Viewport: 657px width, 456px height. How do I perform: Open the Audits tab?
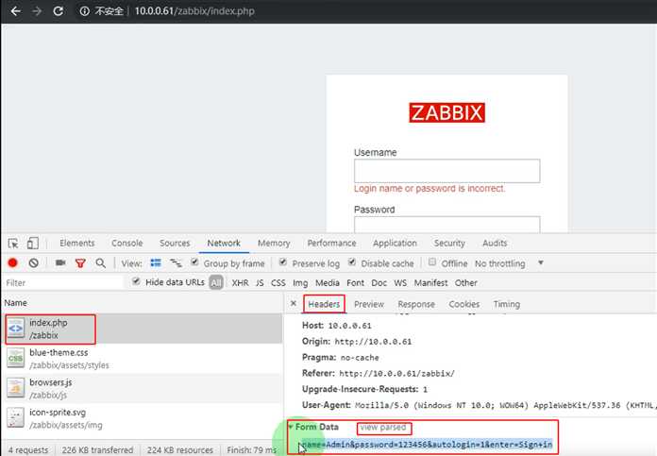coord(495,243)
